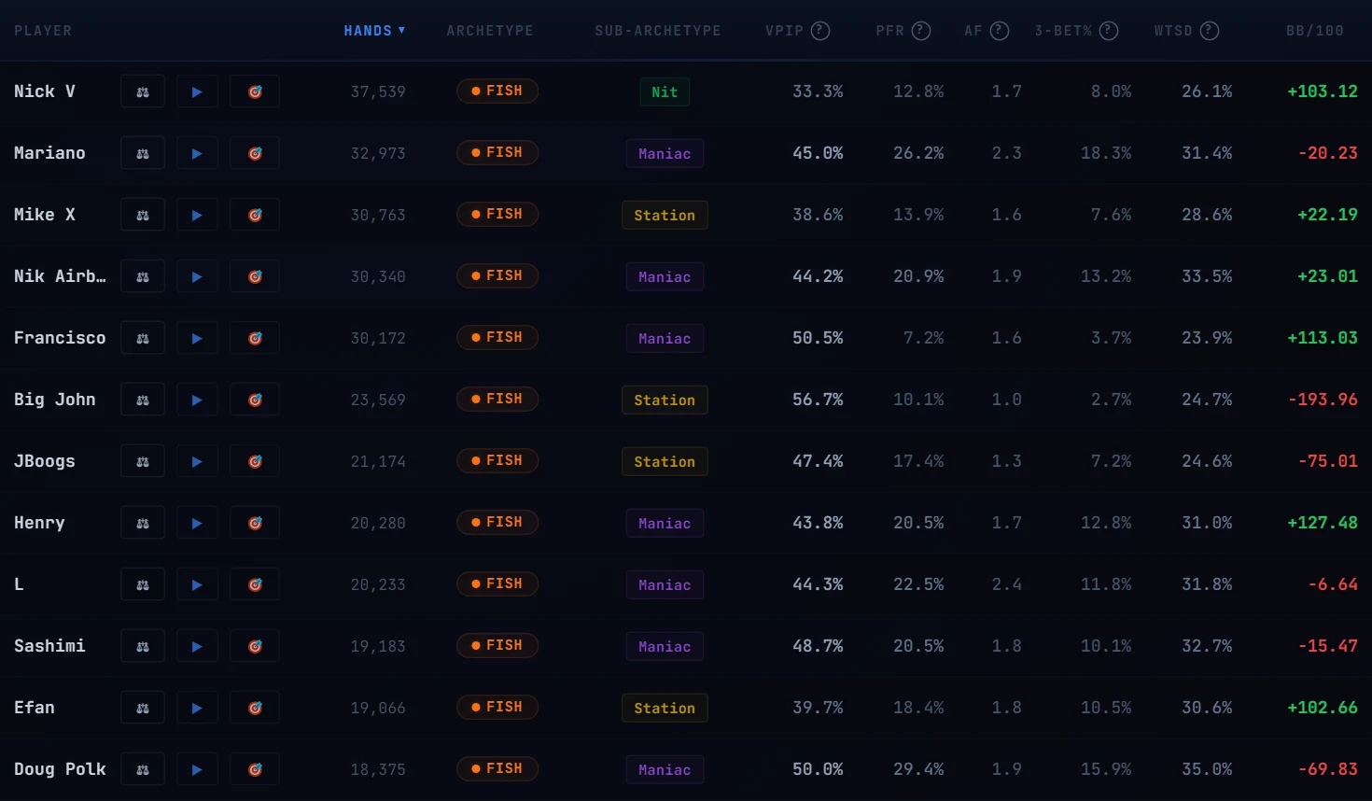Click the 29.4% PFR value for Doug Polk
Viewport: 1372px width, 801px height.
[918, 769]
